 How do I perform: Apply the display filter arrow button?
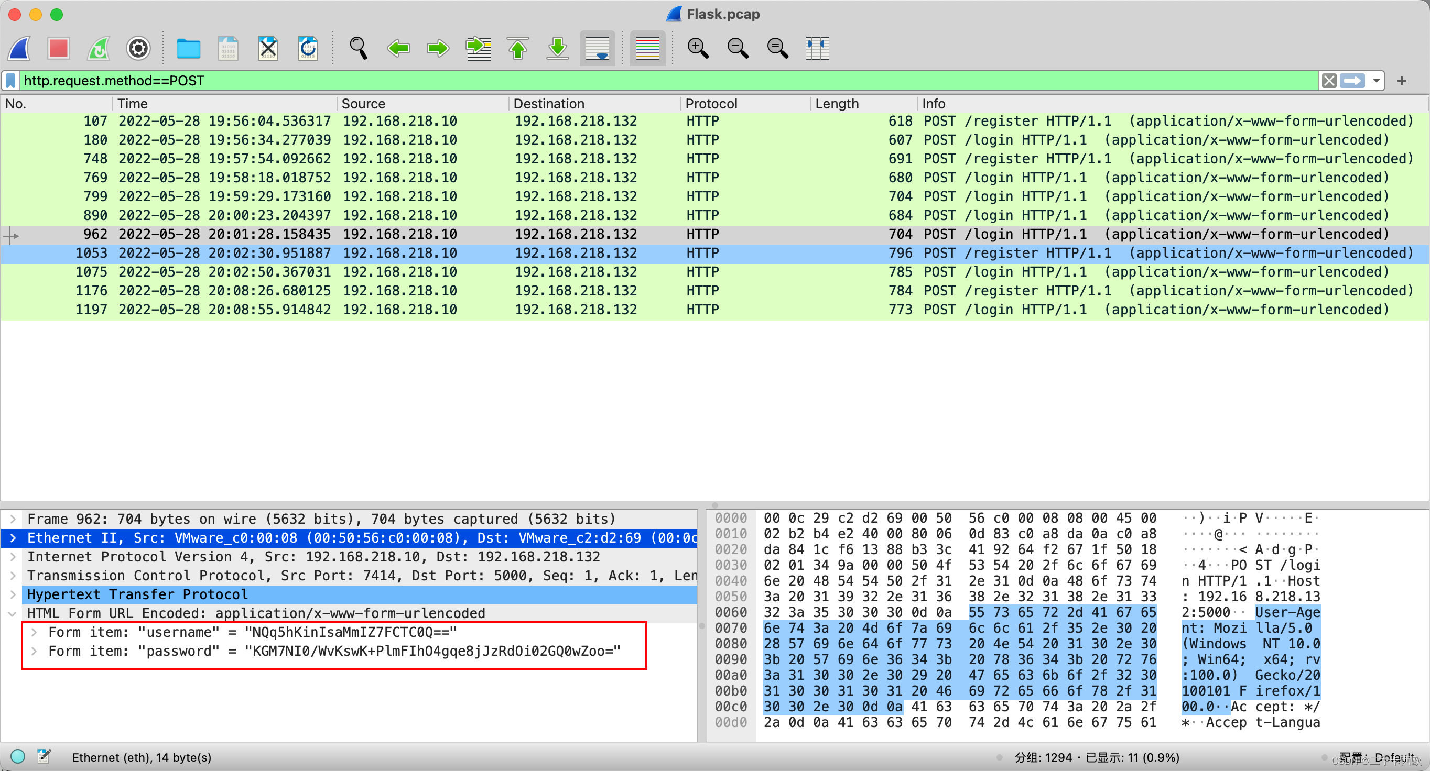[x=1352, y=81]
